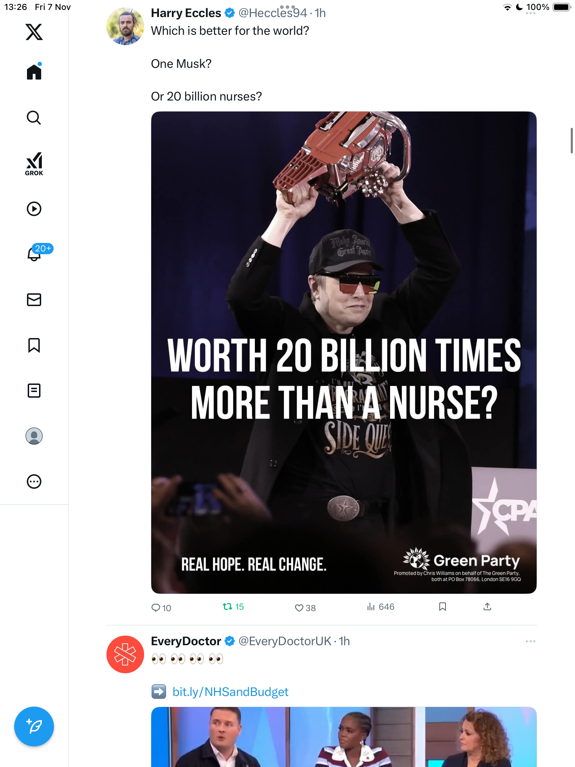Open the sidebar Bookmarks icon

click(34, 345)
